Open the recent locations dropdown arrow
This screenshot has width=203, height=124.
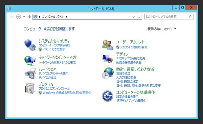[x=24, y=17]
